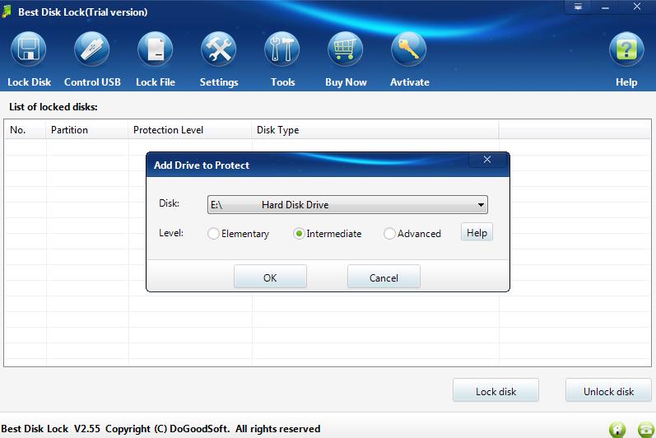656x438 pixels.
Task: Click the 'Add Drive to Protect' dialog title
Action: 201,165
